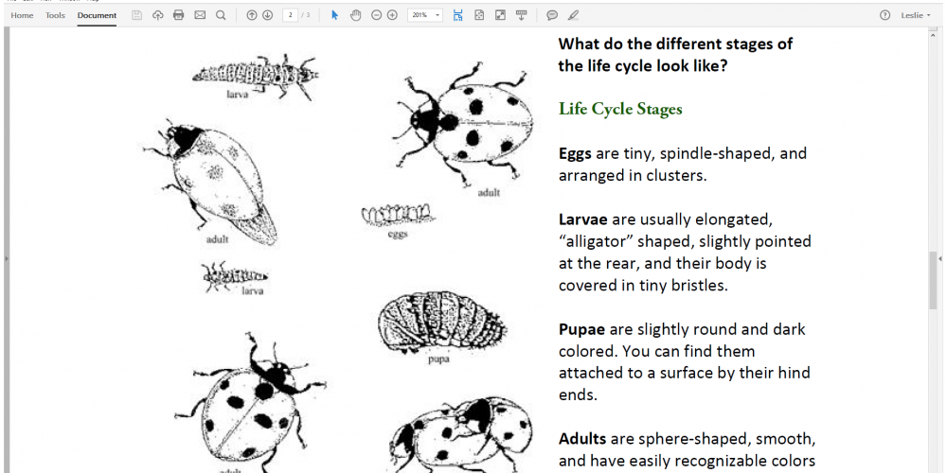Open the 201% zoom level dropdown
947x473 pixels.
(x=425, y=15)
